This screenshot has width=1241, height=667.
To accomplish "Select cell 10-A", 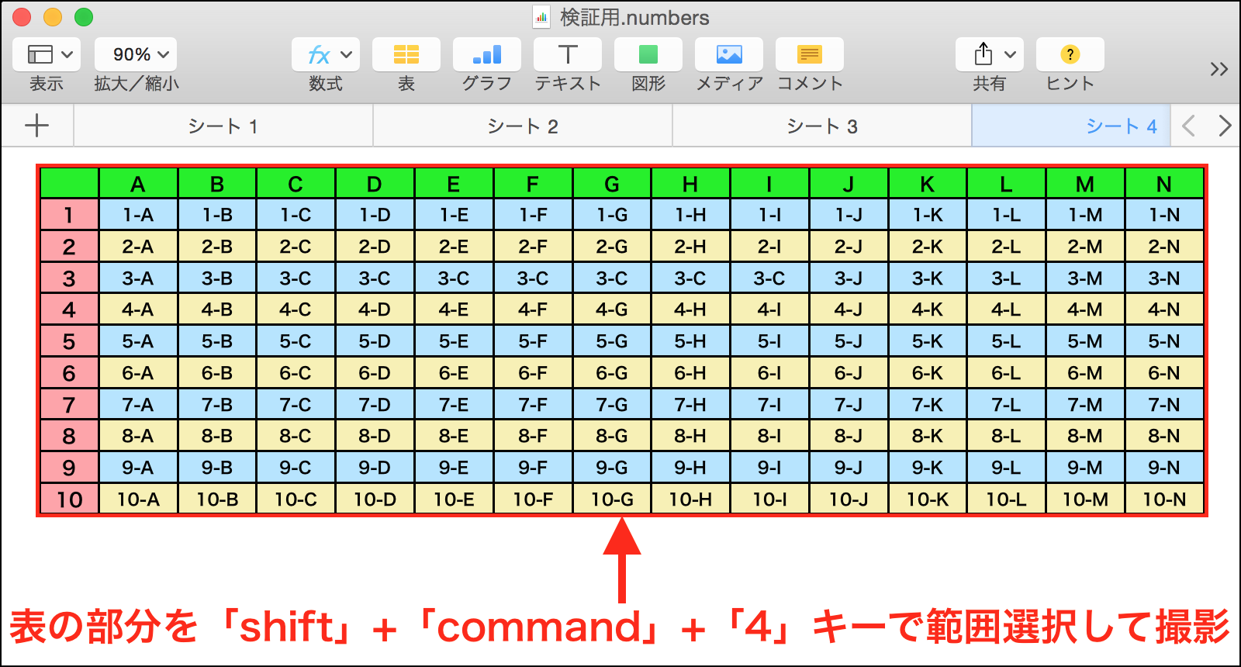I will 138,499.
